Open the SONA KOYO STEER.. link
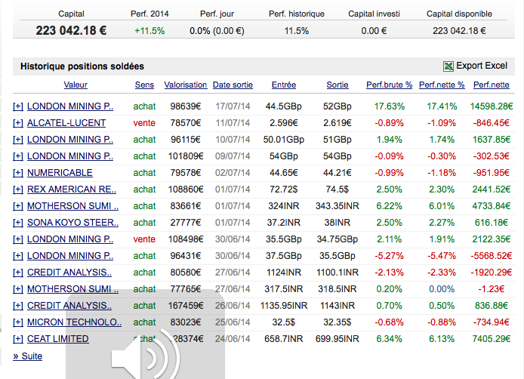Viewport: 524px width, 379px height. pyautogui.click(x=72, y=223)
